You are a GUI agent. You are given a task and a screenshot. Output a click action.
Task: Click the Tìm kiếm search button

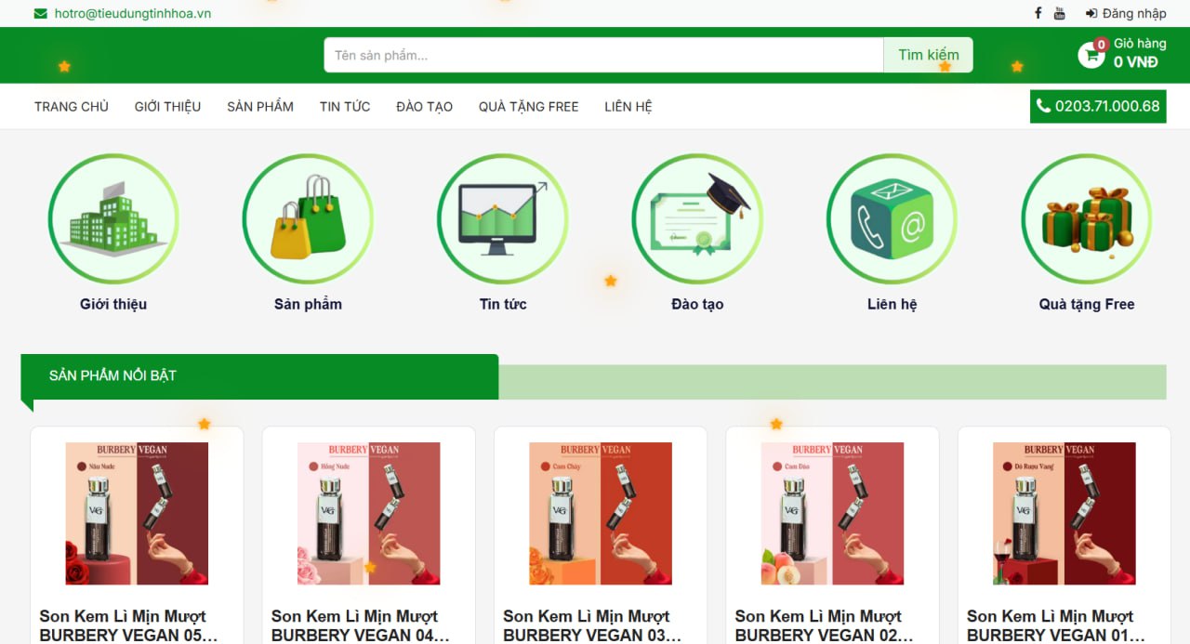pyautogui.click(x=928, y=55)
